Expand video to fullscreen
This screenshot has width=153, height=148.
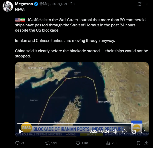143,131
